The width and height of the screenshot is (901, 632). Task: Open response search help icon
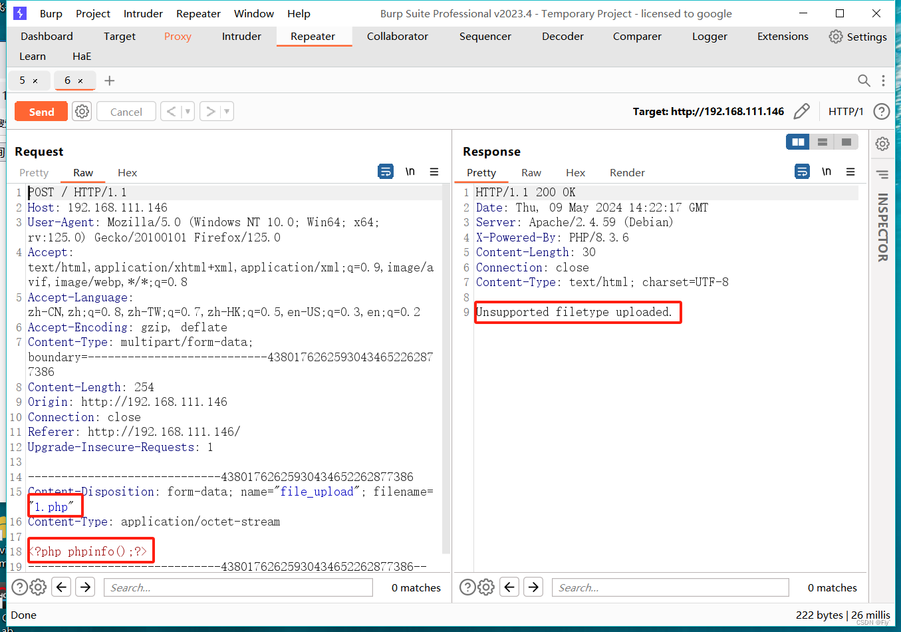point(468,587)
